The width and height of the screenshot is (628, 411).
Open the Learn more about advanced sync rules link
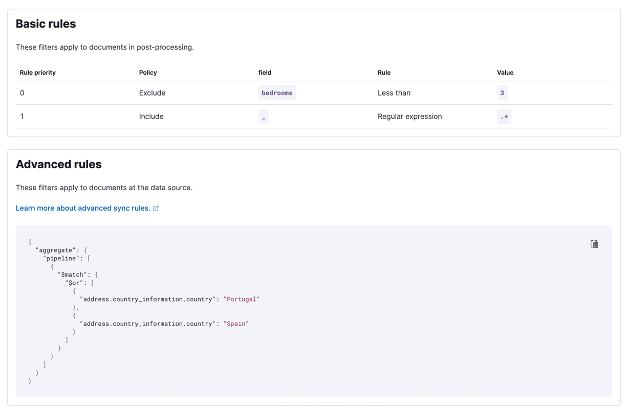[83, 208]
